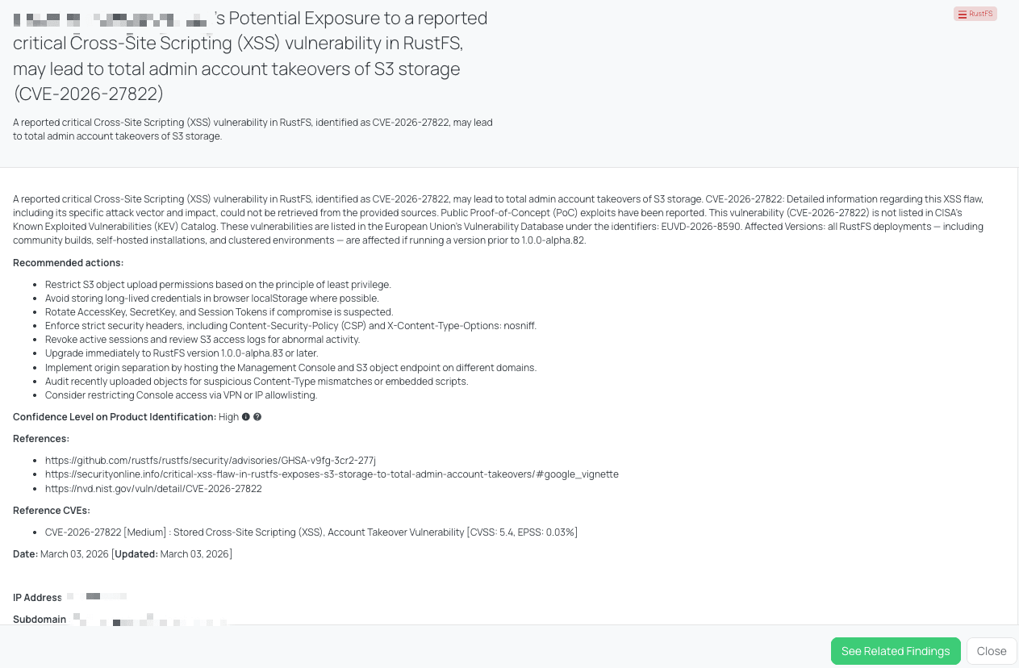The height and width of the screenshot is (668, 1019).
Task: Click the CVE-2026-27822 [Medium] reference entry
Action: (311, 532)
